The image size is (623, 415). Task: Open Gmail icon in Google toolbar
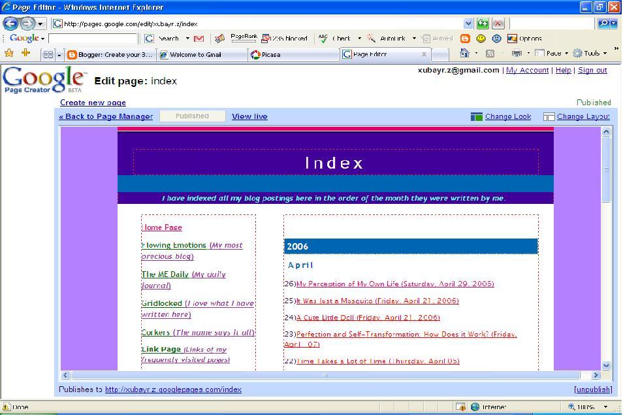pyautogui.click(x=199, y=39)
